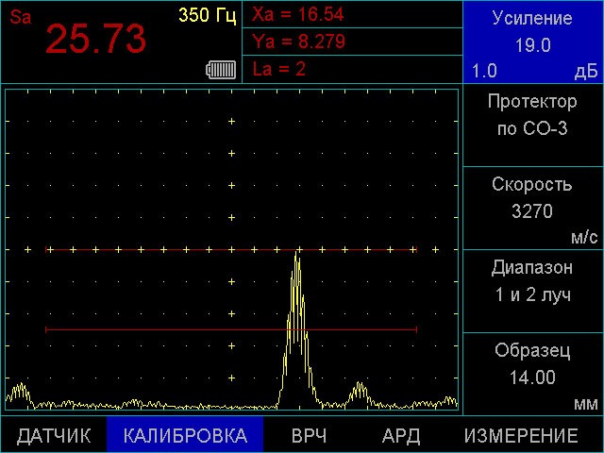Click the Ya = 8.279 readout
This screenshot has height=453, width=604.
[x=298, y=42]
